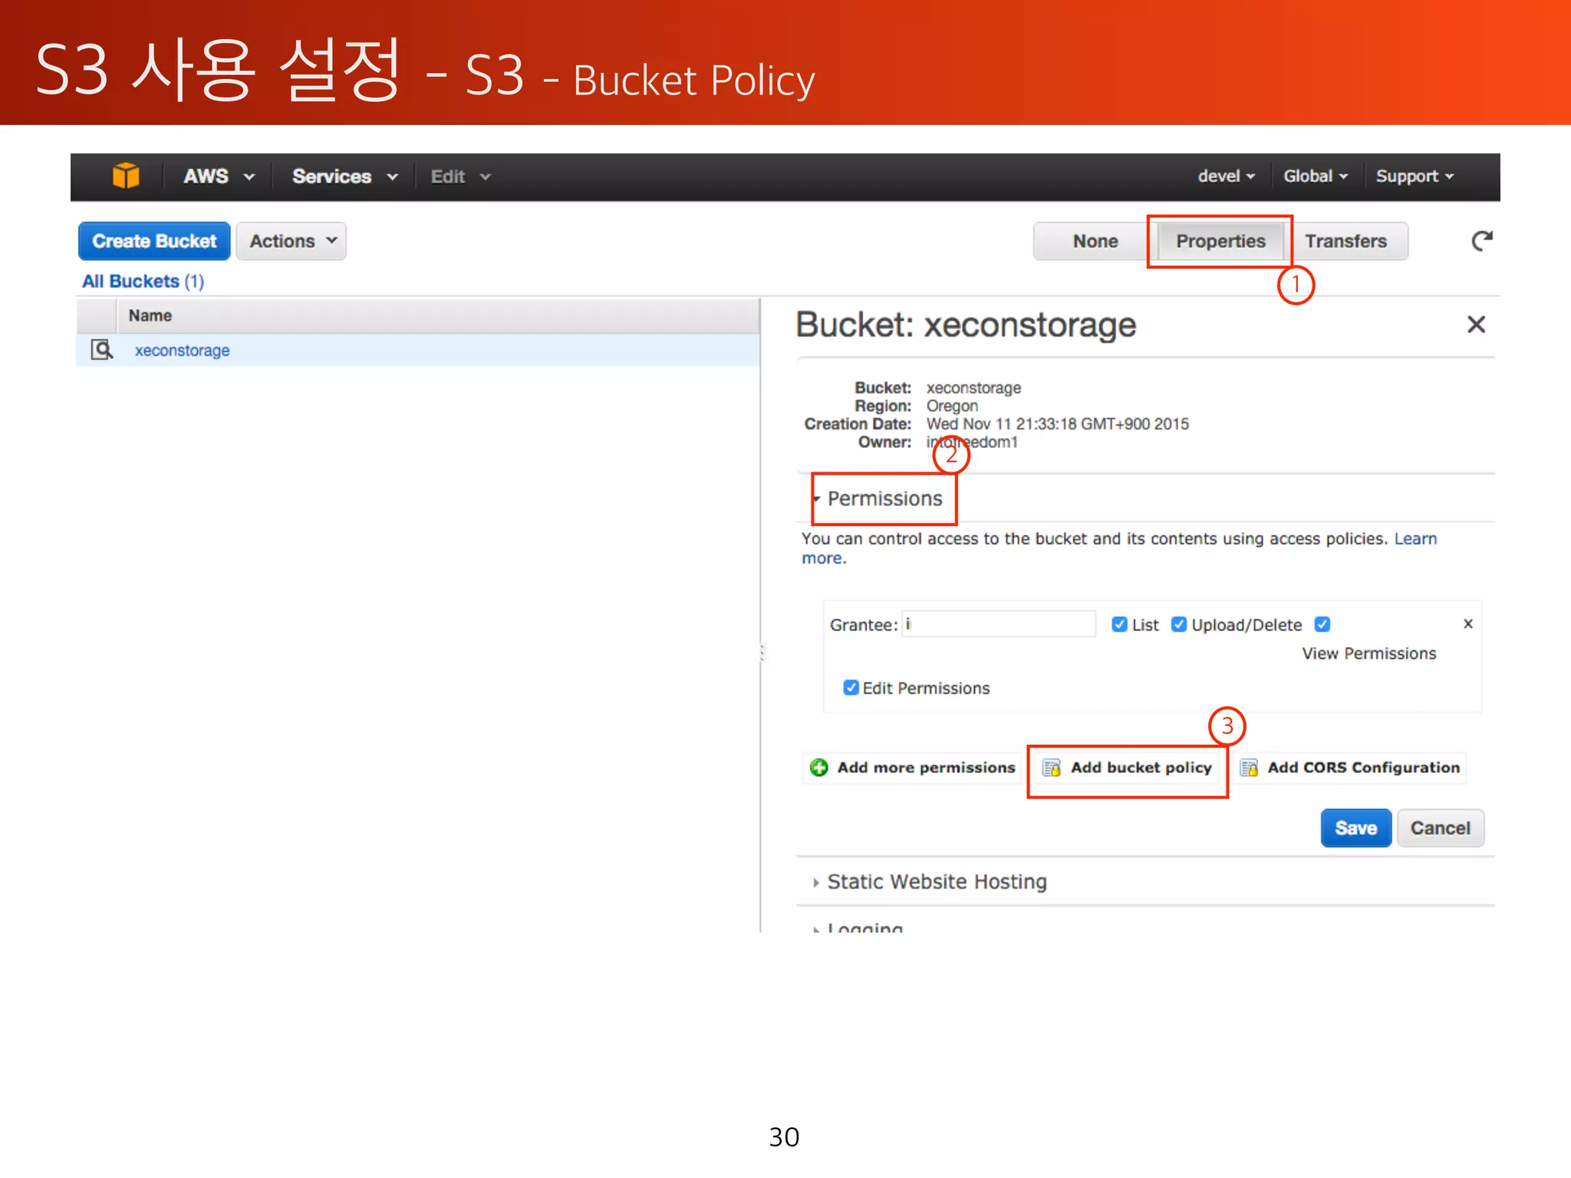Open the Edit dropdown menu
The width and height of the screenshot is (1571, 1178).
[460, 176]
